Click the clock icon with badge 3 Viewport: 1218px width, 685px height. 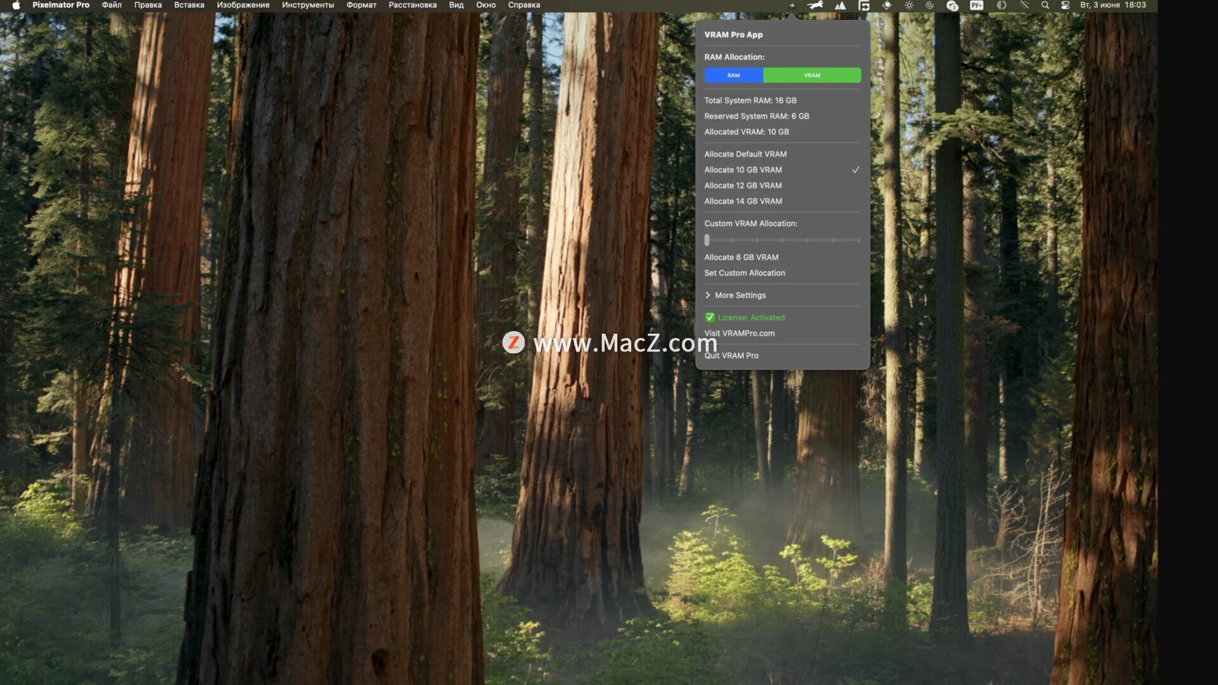coord(952,5)
